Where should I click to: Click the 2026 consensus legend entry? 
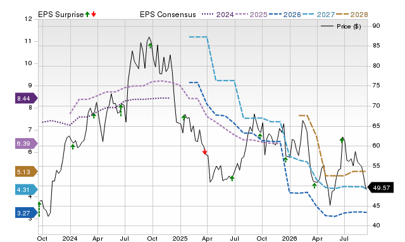coord(285,15)
